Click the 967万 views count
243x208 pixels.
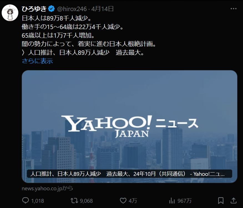(184, 201)
